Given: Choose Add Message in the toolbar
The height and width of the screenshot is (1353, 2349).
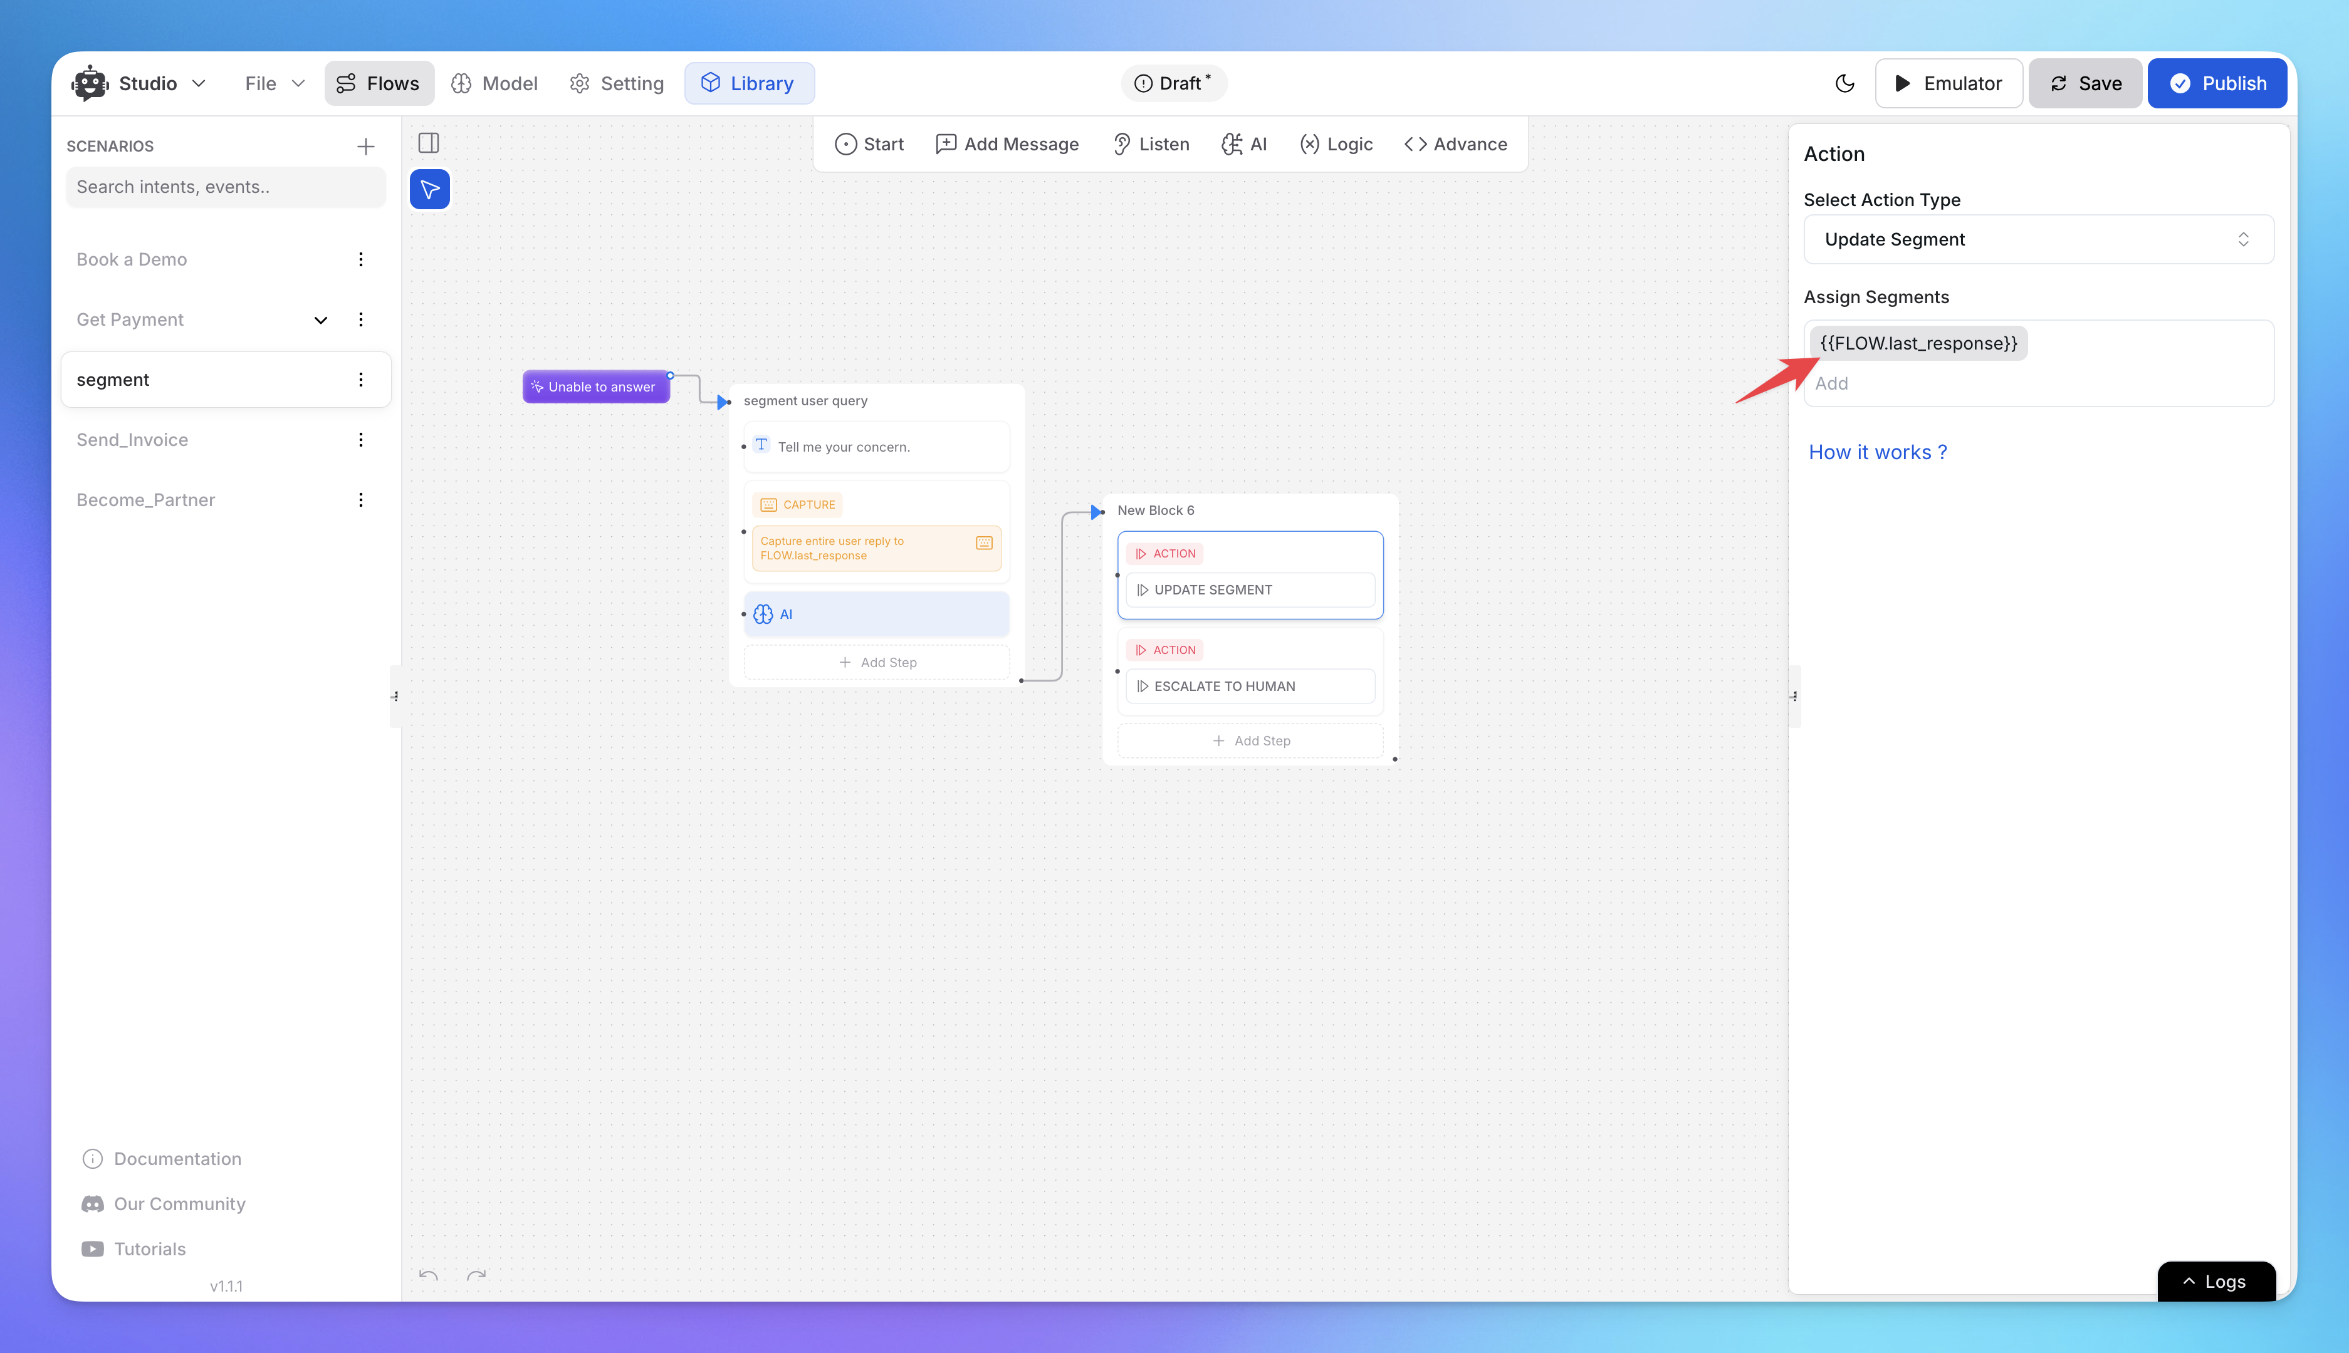Looking at the screenshot, I should click(1007, 144).
